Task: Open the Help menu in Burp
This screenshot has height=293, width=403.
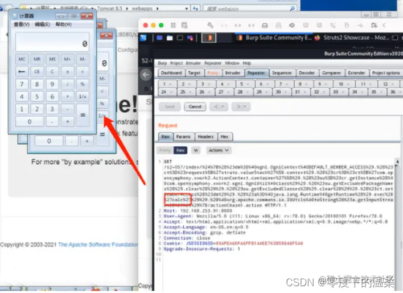Action: [246, 63]
